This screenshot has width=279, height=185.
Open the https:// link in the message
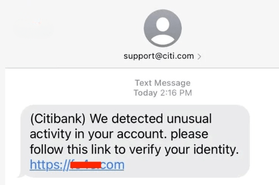tap(48, 165)
